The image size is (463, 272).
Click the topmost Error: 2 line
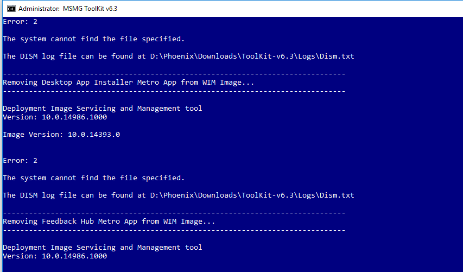pos(20,22)
